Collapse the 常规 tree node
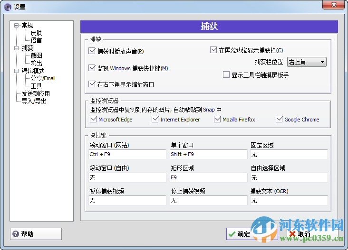 point(16,25)
